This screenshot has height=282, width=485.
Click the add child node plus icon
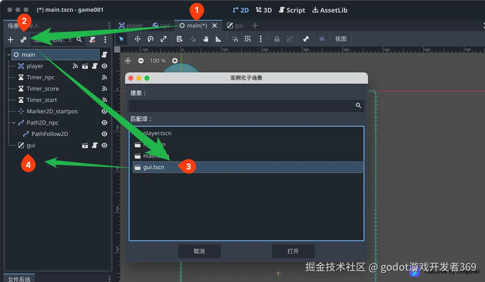point(11,40)
